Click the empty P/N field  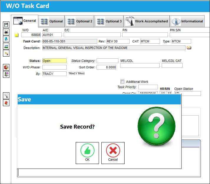coord(145,35)
